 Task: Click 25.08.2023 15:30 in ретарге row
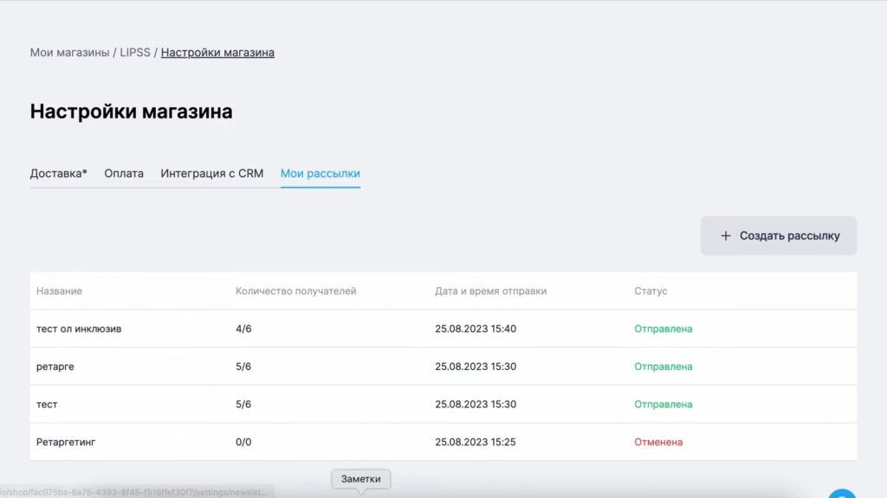coord(476,367)
